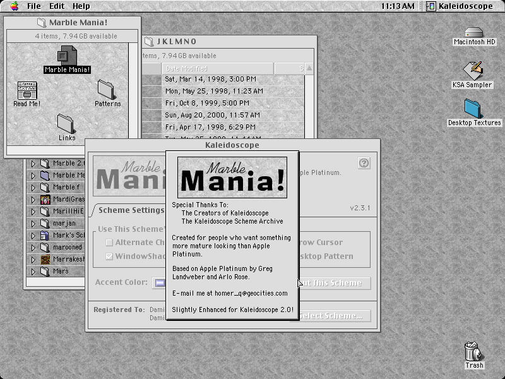Select the row dated Mon, May 25, 1998

click(x=223, y=91)
